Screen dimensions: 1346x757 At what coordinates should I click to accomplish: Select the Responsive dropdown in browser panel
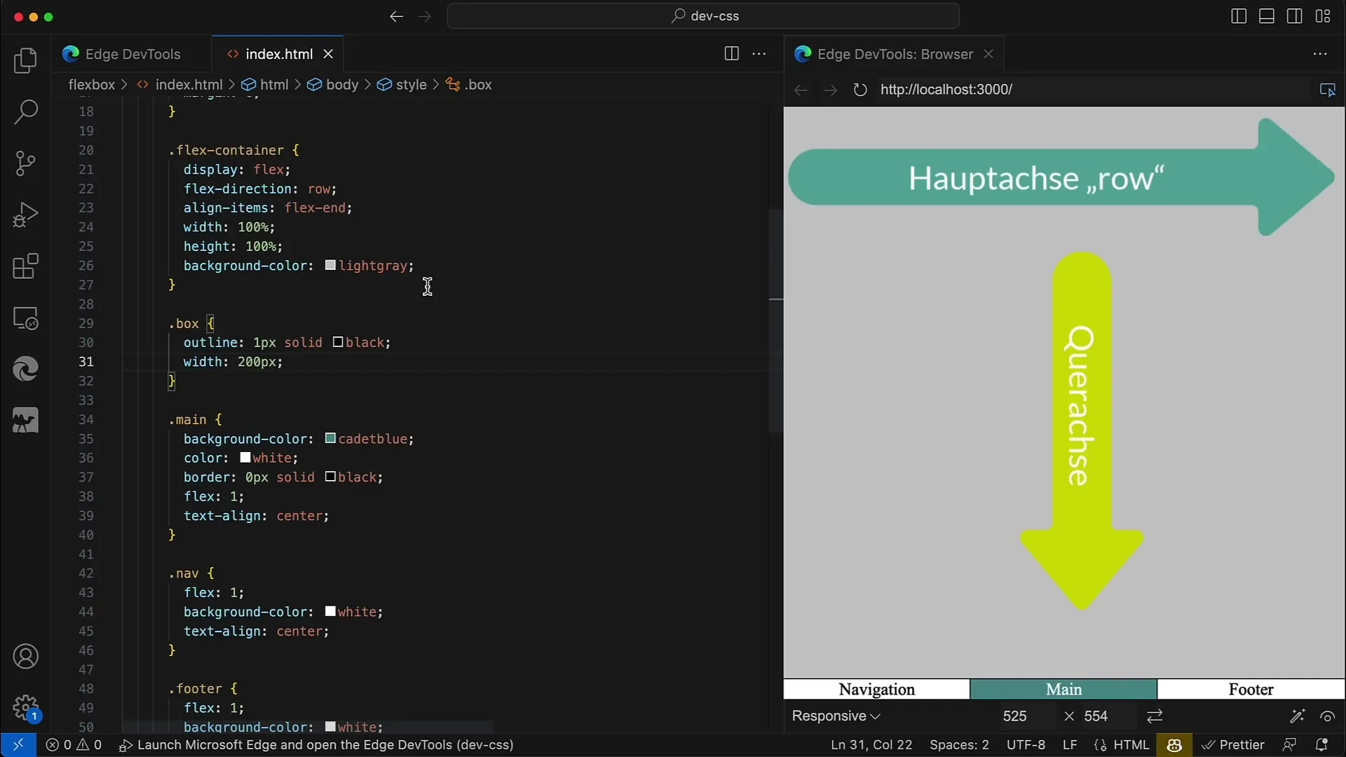pos(835,716)
